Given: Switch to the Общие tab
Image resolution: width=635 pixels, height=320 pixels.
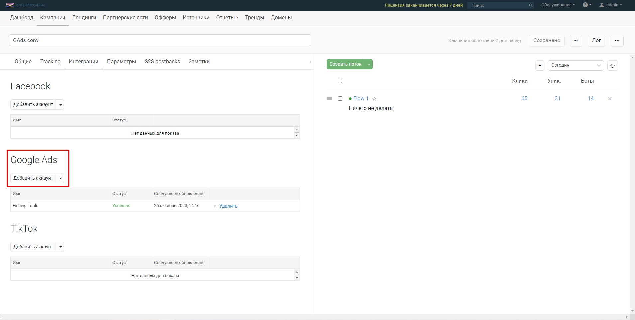Looking at the screenshot, I should coord(23,62).
